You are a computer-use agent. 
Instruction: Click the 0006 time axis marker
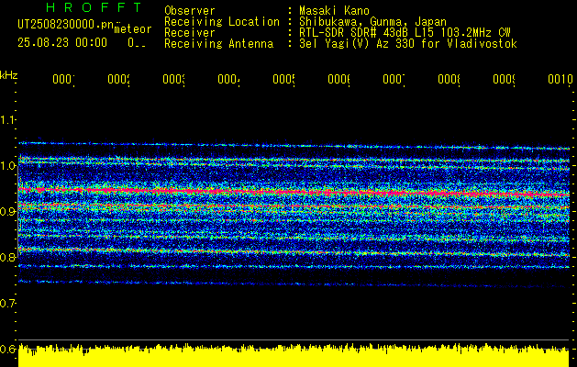click(x=338, y=79)
